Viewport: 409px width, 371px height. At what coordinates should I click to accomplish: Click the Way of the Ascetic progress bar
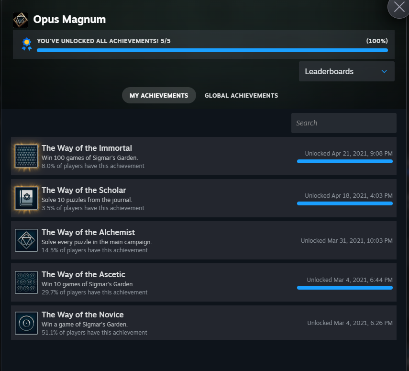point(344,288)
